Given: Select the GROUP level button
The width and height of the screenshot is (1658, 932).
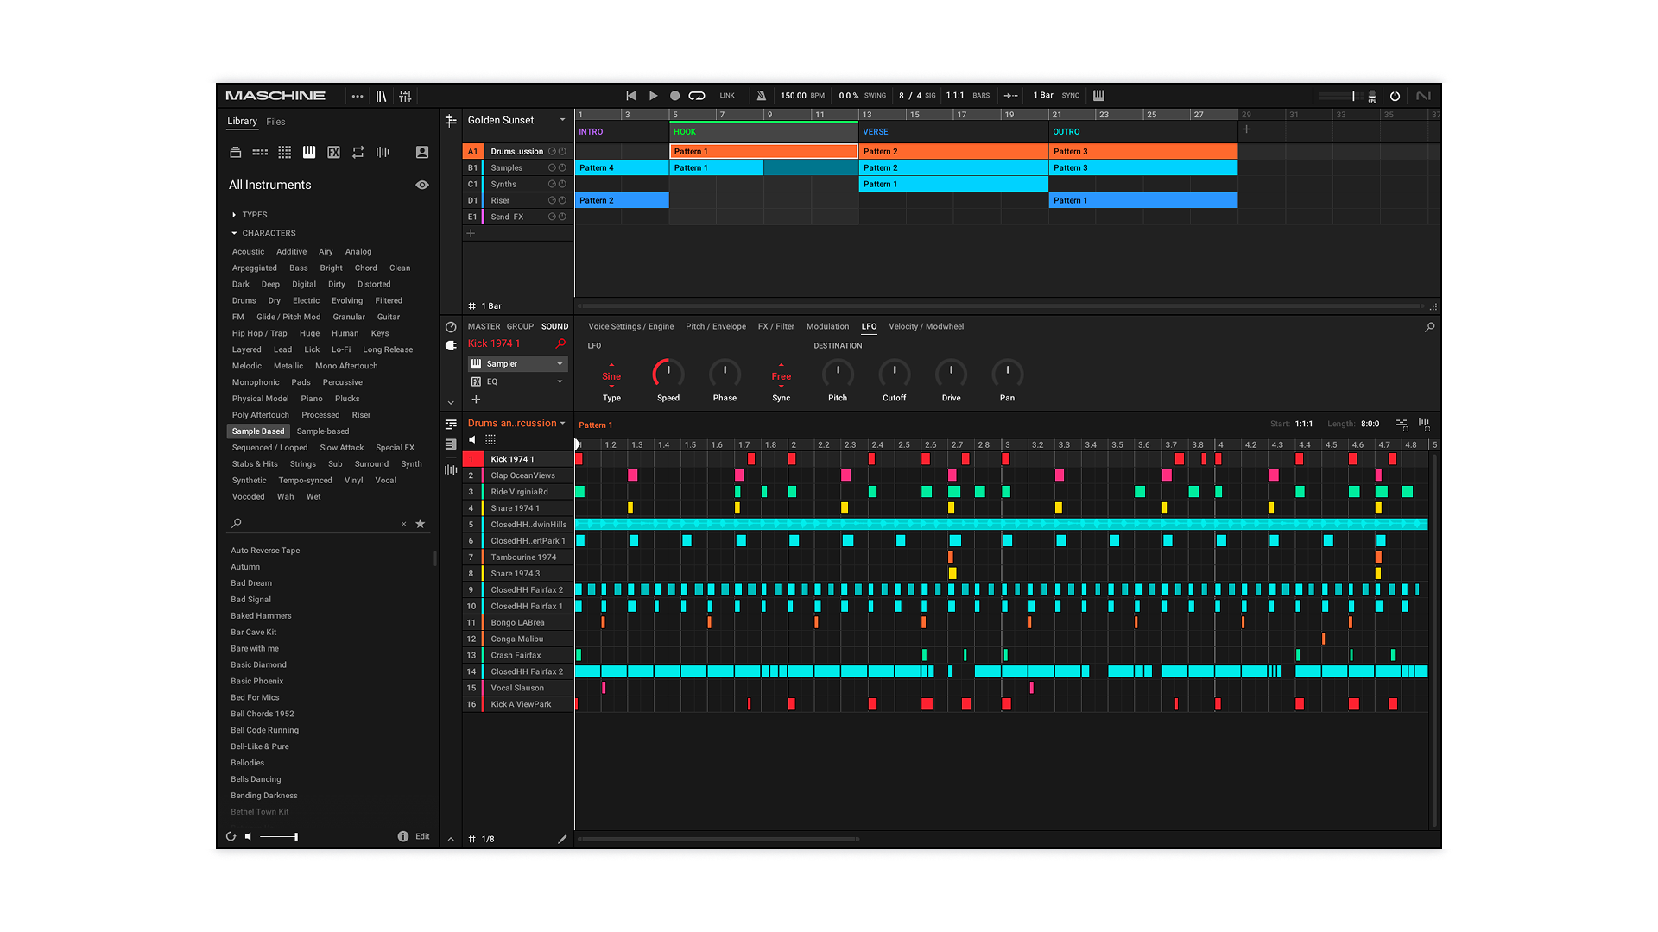Looking at the screenshot, I should 520,326.
